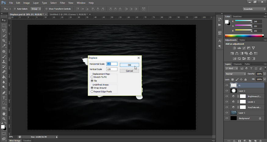Open the layer blending mode dropdown

point(235,74)
